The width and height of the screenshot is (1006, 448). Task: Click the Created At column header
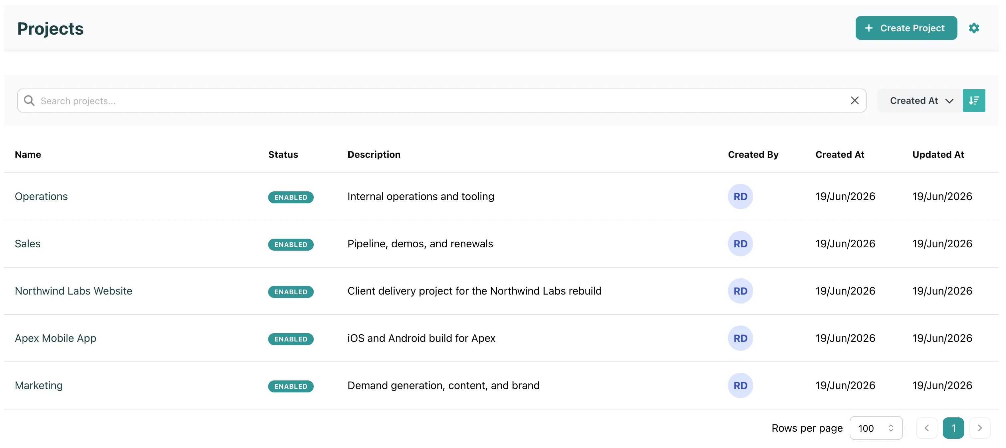pos(840,155)
